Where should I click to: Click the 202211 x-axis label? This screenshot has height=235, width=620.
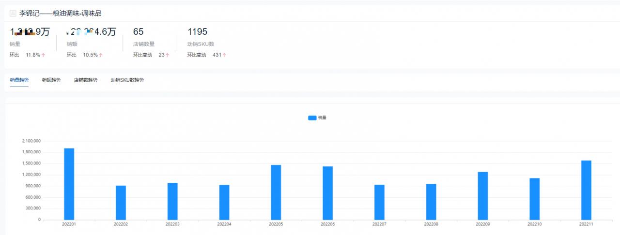(586, 224)
